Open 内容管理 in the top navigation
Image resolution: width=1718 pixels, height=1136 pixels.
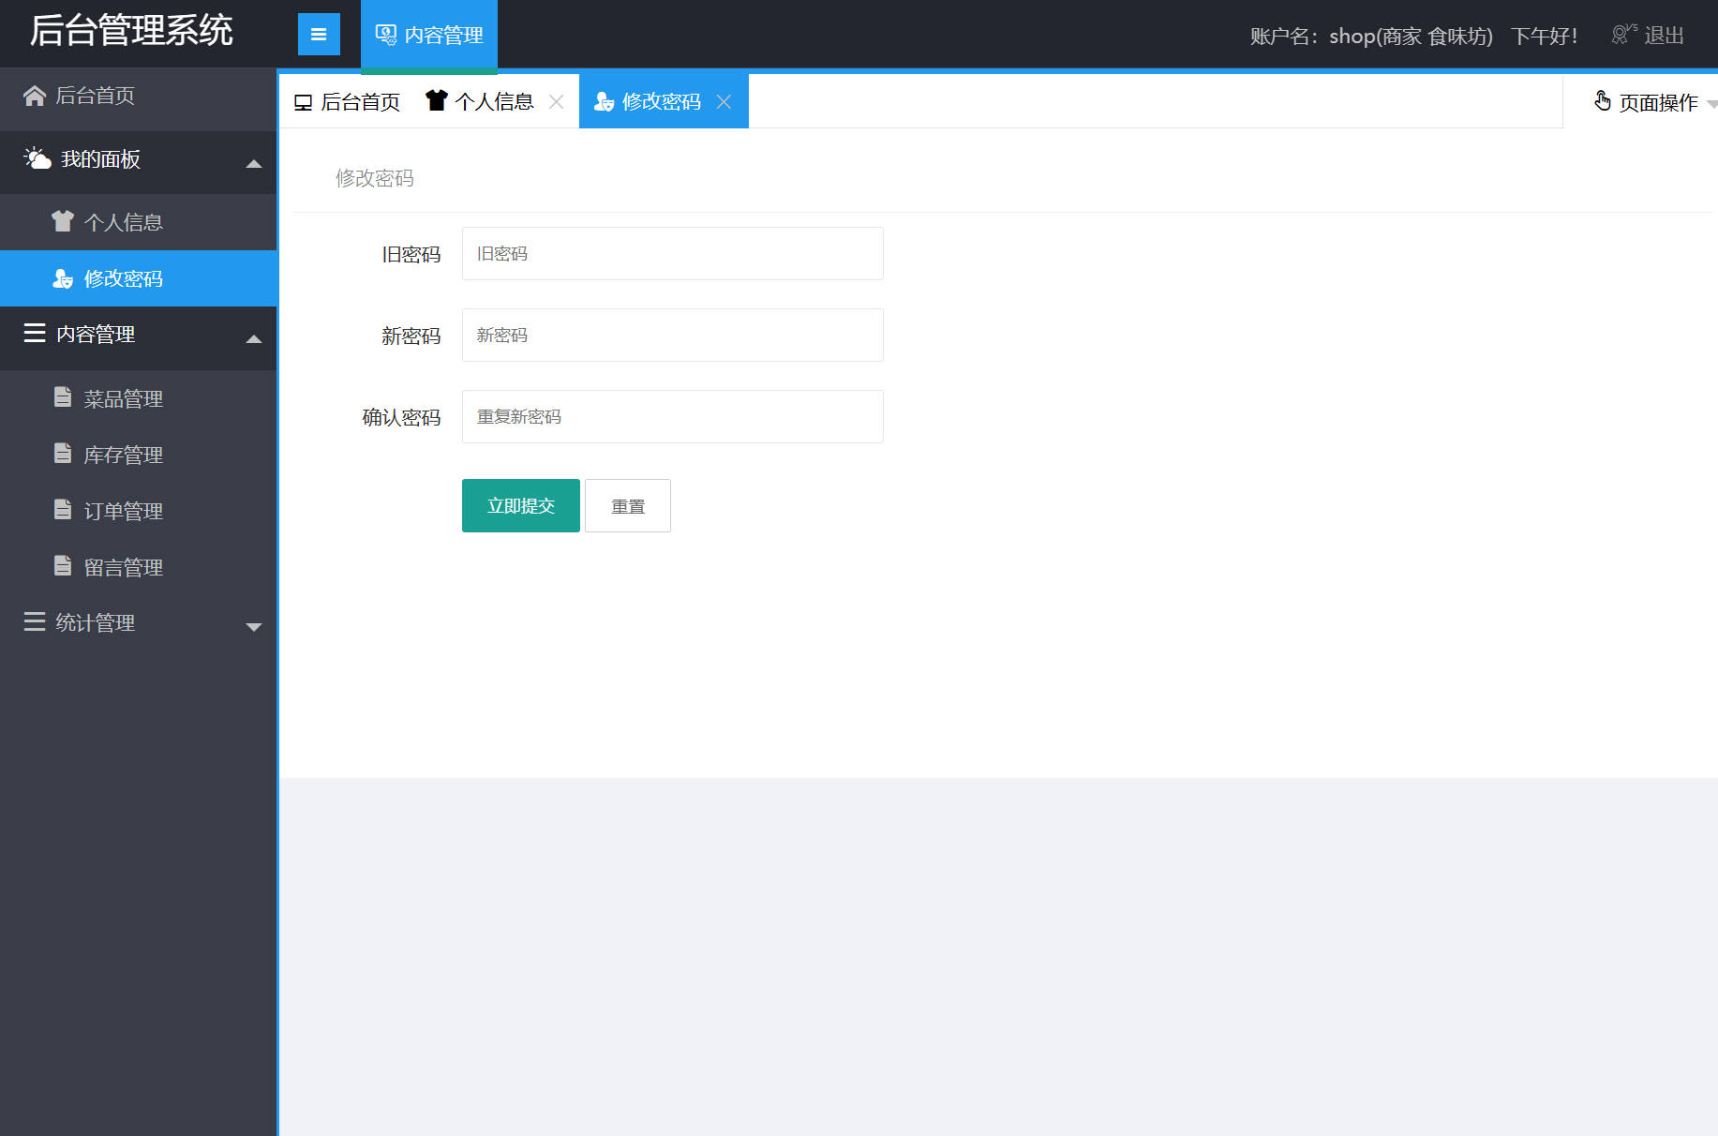tap(429, 35)
